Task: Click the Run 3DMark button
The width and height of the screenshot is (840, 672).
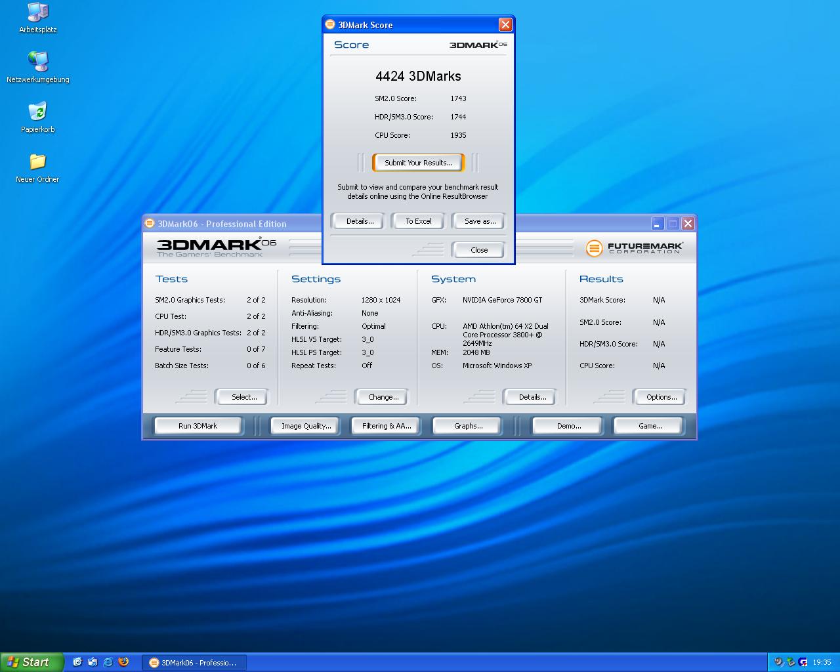Action: (x=198, y=426)
